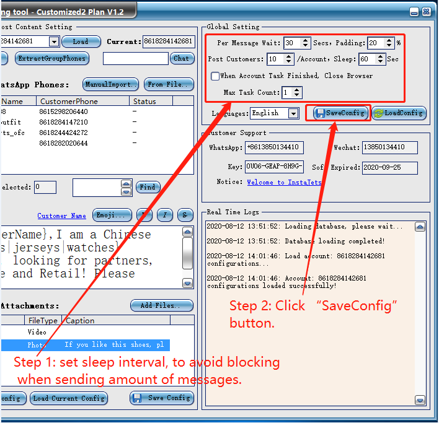Click the Find button
Screen dimensions: 439x423
pos(148,187)
